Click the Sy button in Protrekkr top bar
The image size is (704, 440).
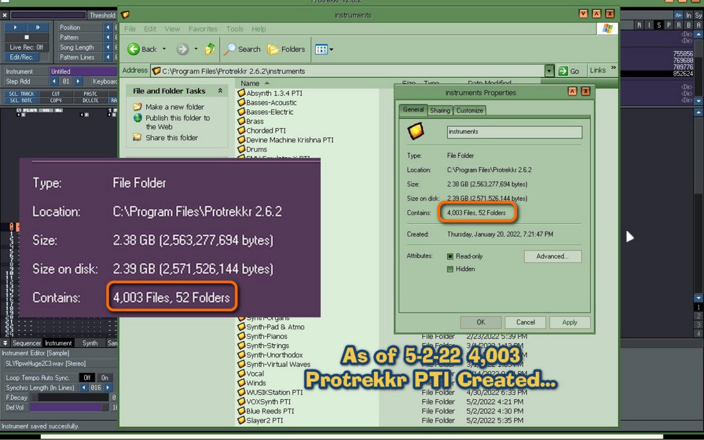point(699,16)
